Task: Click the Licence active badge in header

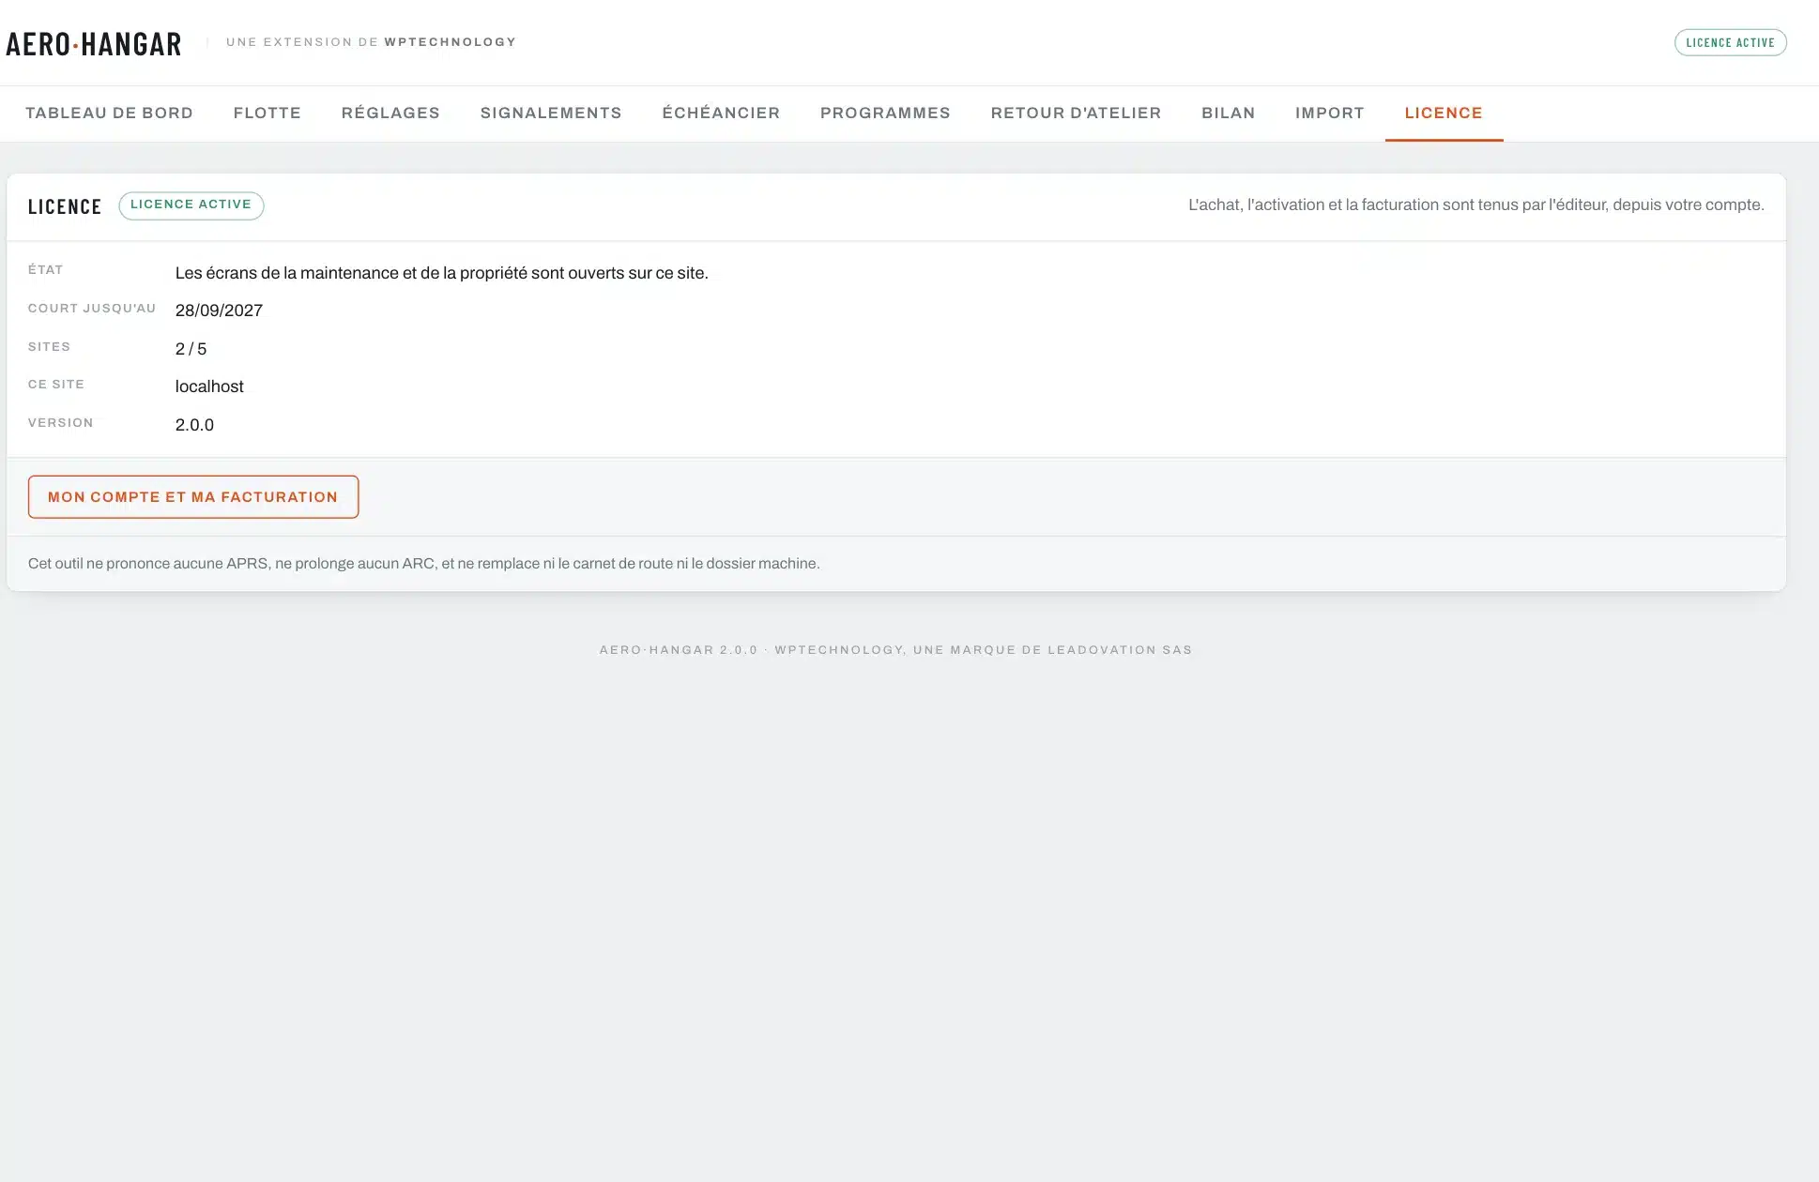Action: tap(1730, 43)
